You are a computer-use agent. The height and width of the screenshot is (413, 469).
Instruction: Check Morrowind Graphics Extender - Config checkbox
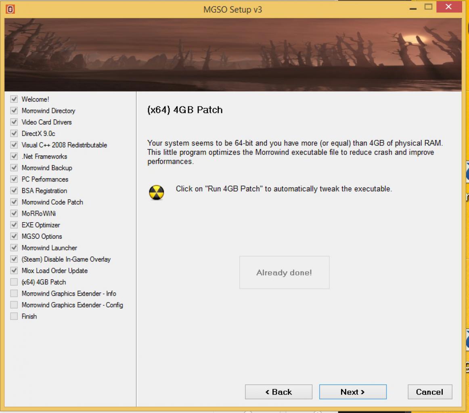(x=14, y=305)
